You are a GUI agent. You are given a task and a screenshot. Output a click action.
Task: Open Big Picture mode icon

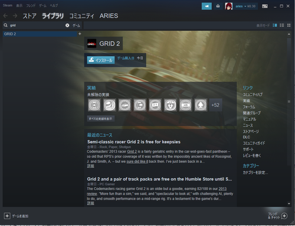[x=265, y=6]
